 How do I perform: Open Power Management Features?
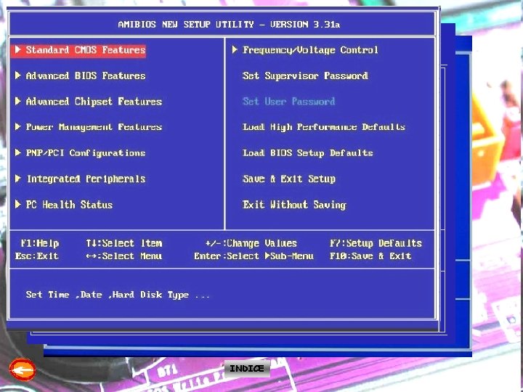(x=94, y=127)
